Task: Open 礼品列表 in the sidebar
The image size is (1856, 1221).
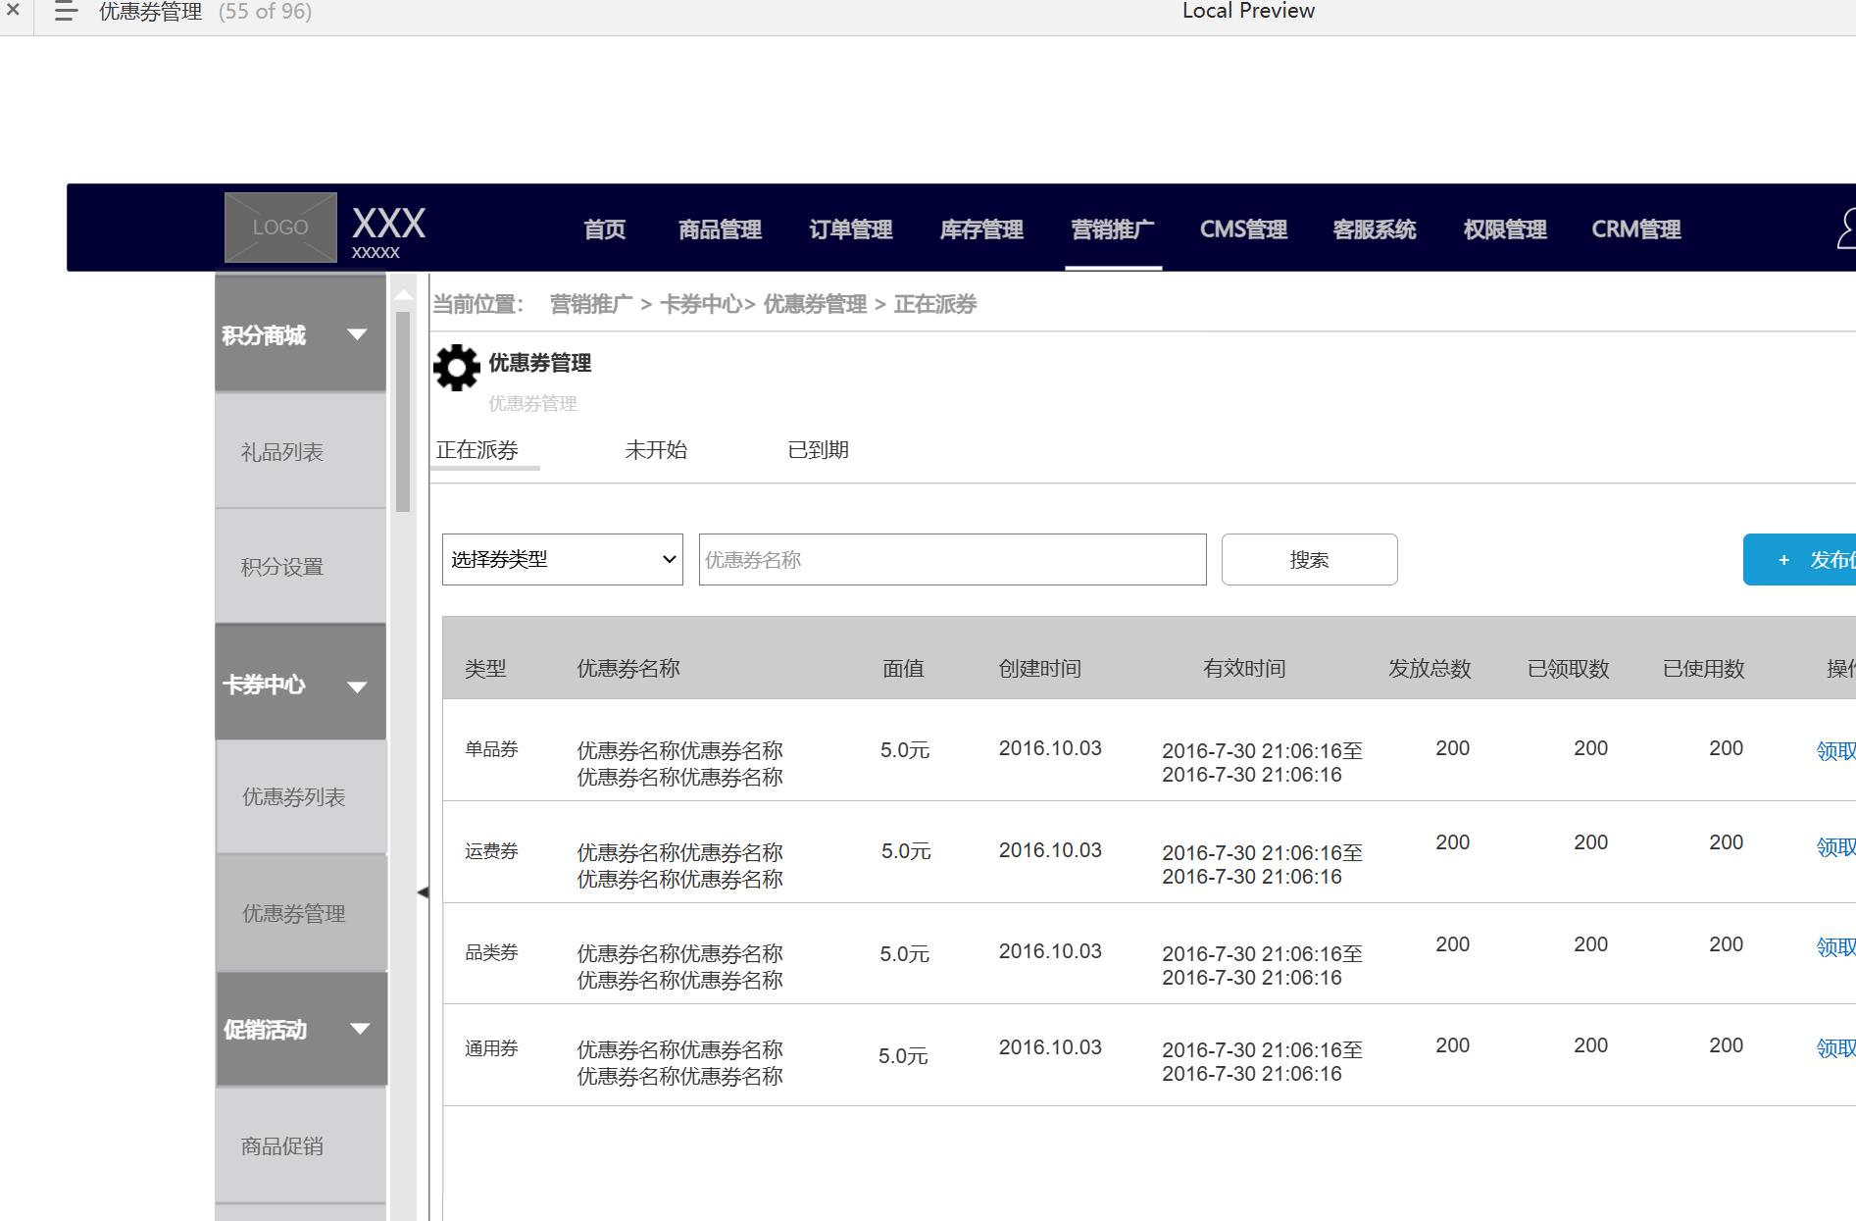Action: 300,452
